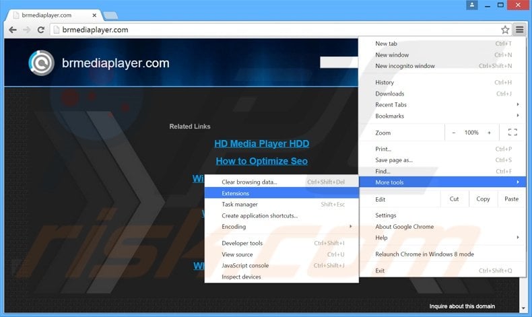Click the Cut button in Edit row
Viewport: 532px width, 317px height.
coord(455,199)
